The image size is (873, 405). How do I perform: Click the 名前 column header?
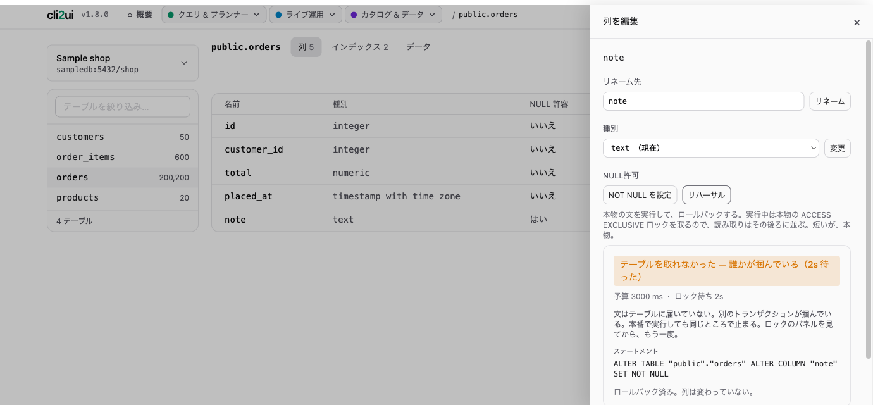(232, 104)
